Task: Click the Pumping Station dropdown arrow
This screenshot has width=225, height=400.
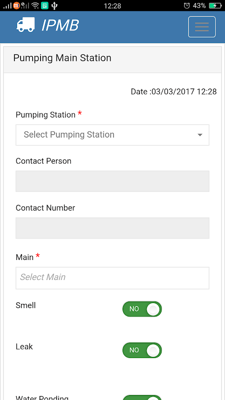Action: pyautogui.click(x=200, y=135)
